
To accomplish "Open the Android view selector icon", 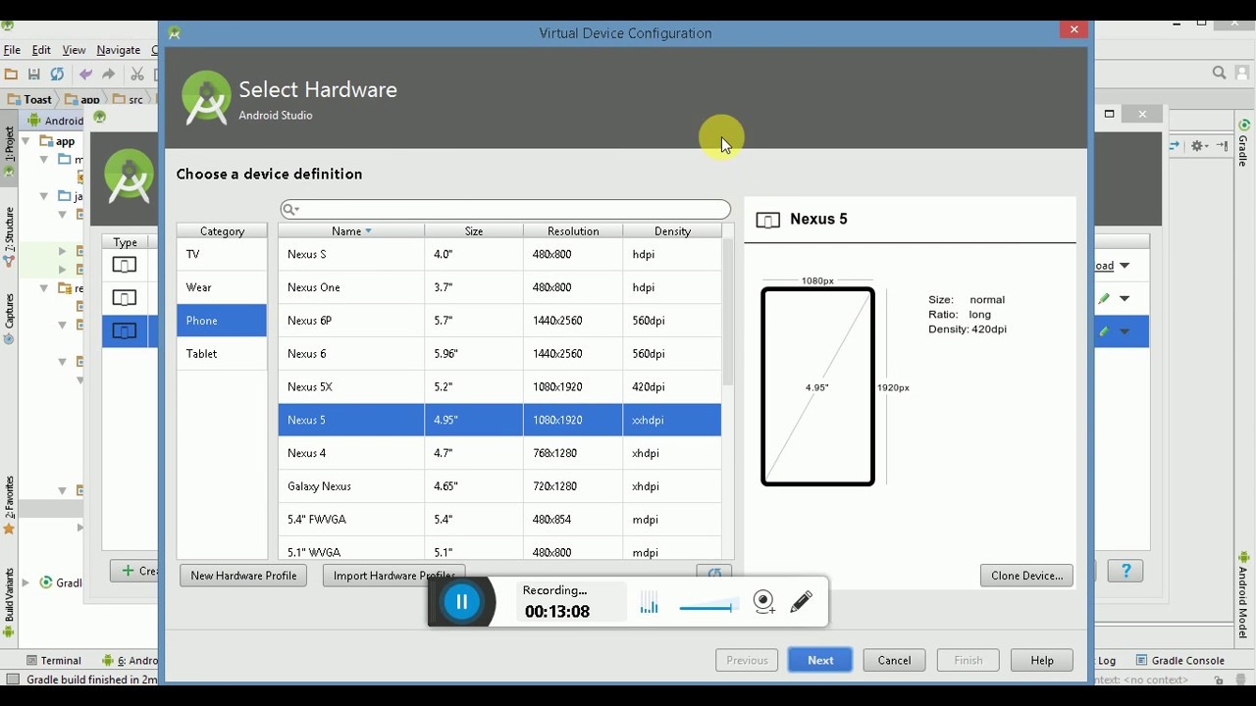I will pos(33,121).
